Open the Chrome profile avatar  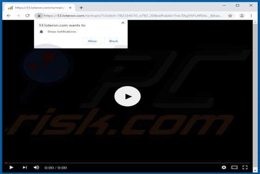click(242, 16)
